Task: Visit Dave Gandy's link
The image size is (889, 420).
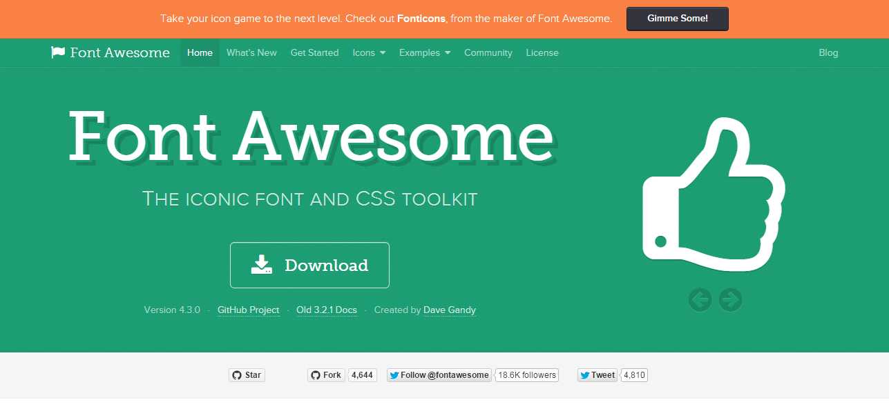Action: tap(450, 310)
